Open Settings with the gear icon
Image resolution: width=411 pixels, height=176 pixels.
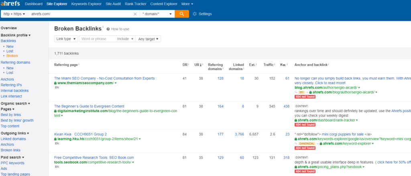click(x=195, y=14)
